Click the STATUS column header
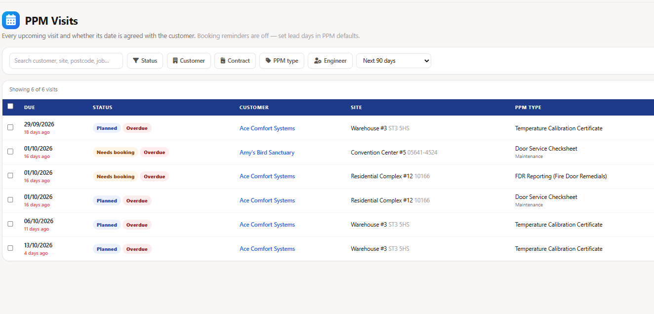Viewport: 654px width, 314px height. pos(102,108)
